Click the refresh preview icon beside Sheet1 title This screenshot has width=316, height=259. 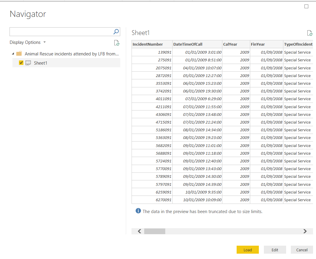(x=310, y=33)
